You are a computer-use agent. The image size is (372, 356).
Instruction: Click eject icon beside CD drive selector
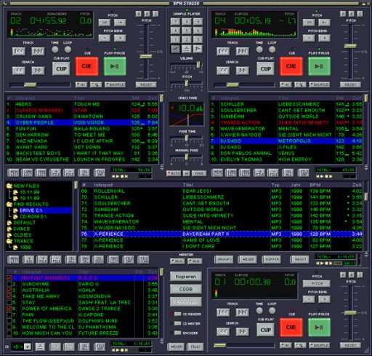(40, 347)
